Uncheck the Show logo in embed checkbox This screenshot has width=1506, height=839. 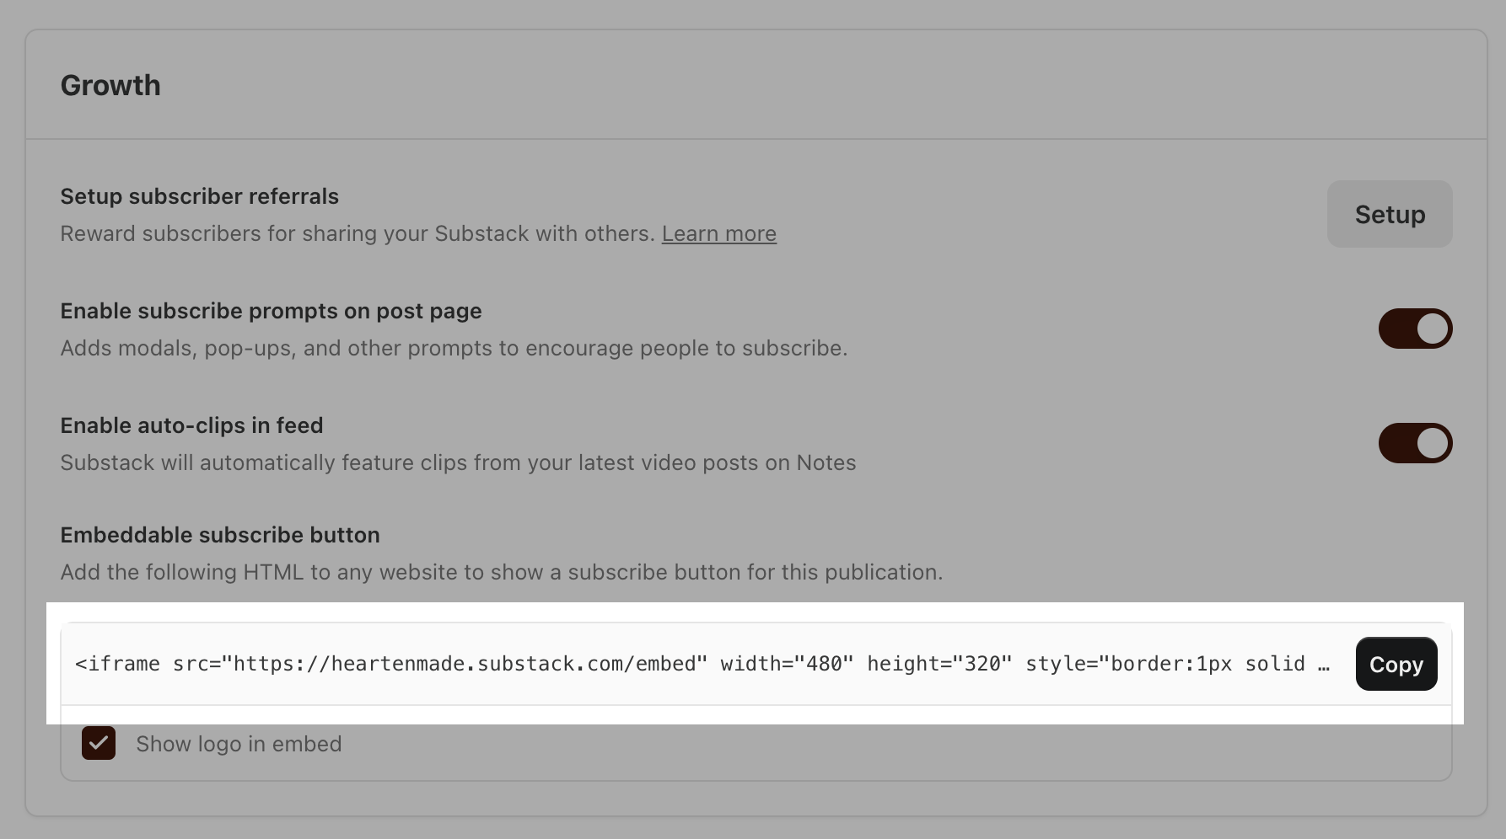99,743
